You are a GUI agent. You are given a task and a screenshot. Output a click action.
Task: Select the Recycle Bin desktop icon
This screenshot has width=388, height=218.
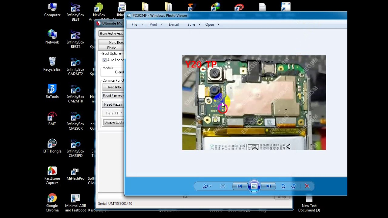pos(52,64)
